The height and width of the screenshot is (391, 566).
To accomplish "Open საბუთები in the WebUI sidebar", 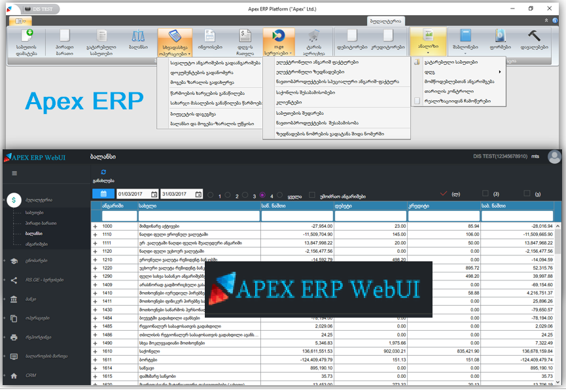I will coord(34,213).
